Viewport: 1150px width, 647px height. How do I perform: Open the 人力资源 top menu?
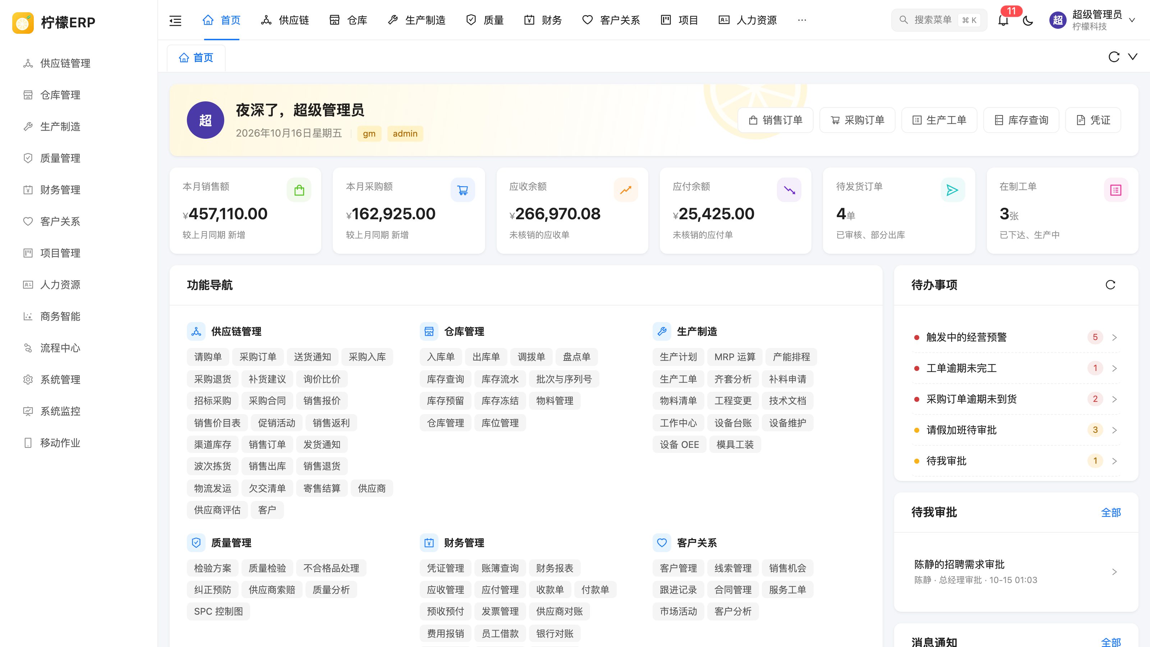pyautogui.click(x=748, y=20)
